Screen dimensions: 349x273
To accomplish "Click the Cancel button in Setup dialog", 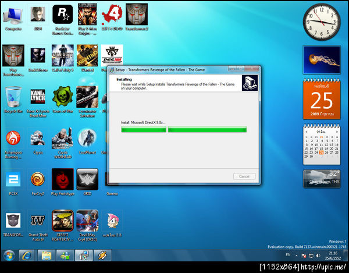I will click(x=244, y=176).
